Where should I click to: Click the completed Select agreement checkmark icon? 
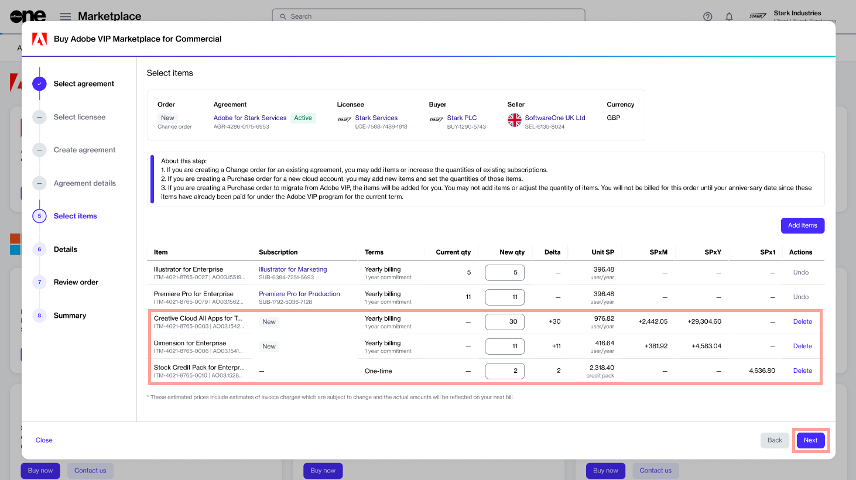[x=39, y=84]
